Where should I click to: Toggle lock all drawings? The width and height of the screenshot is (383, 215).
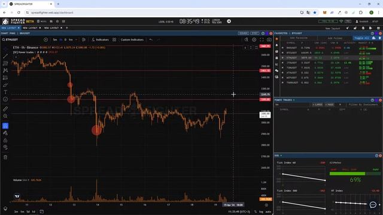[x=5, y=140]
